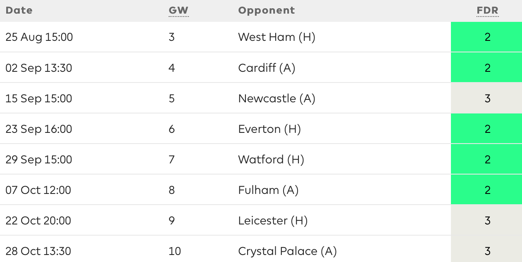The width and height of the screenshot is (522, 262).
Task: Click the FDR column header
Action: [x=488, y=10]
